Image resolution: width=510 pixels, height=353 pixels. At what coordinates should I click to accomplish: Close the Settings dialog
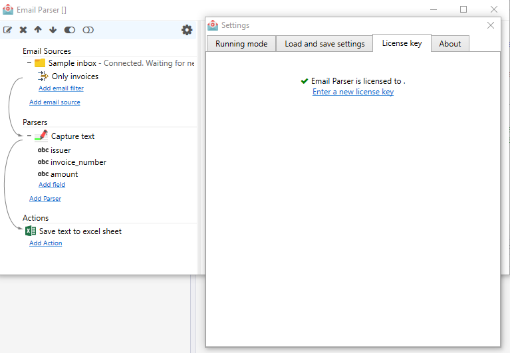pos(491,25)
